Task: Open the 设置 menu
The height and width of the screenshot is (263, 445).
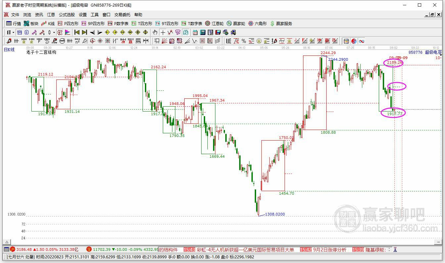Action: tap(83, 15)
